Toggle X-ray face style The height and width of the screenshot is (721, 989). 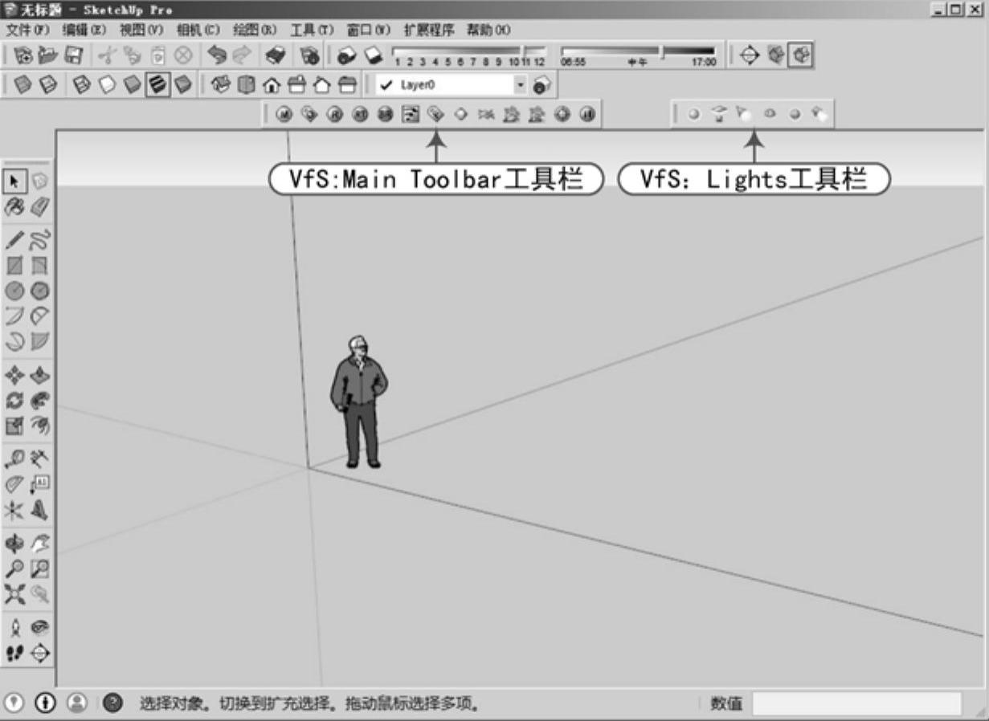click(x=22, y=84)
